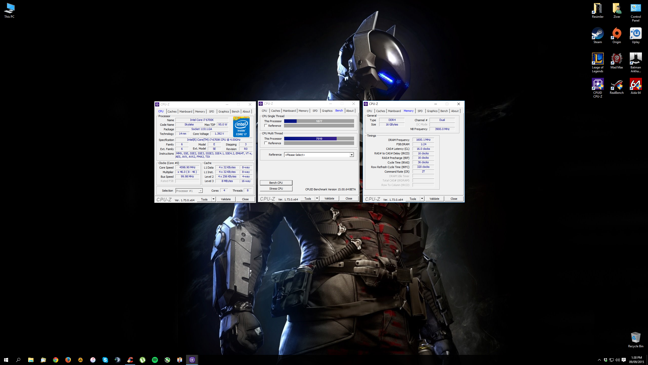The width and height of the screenshot is (648, 365).
Task: Click the Core Speed 4598.90 MHz field
Action: 187,167
